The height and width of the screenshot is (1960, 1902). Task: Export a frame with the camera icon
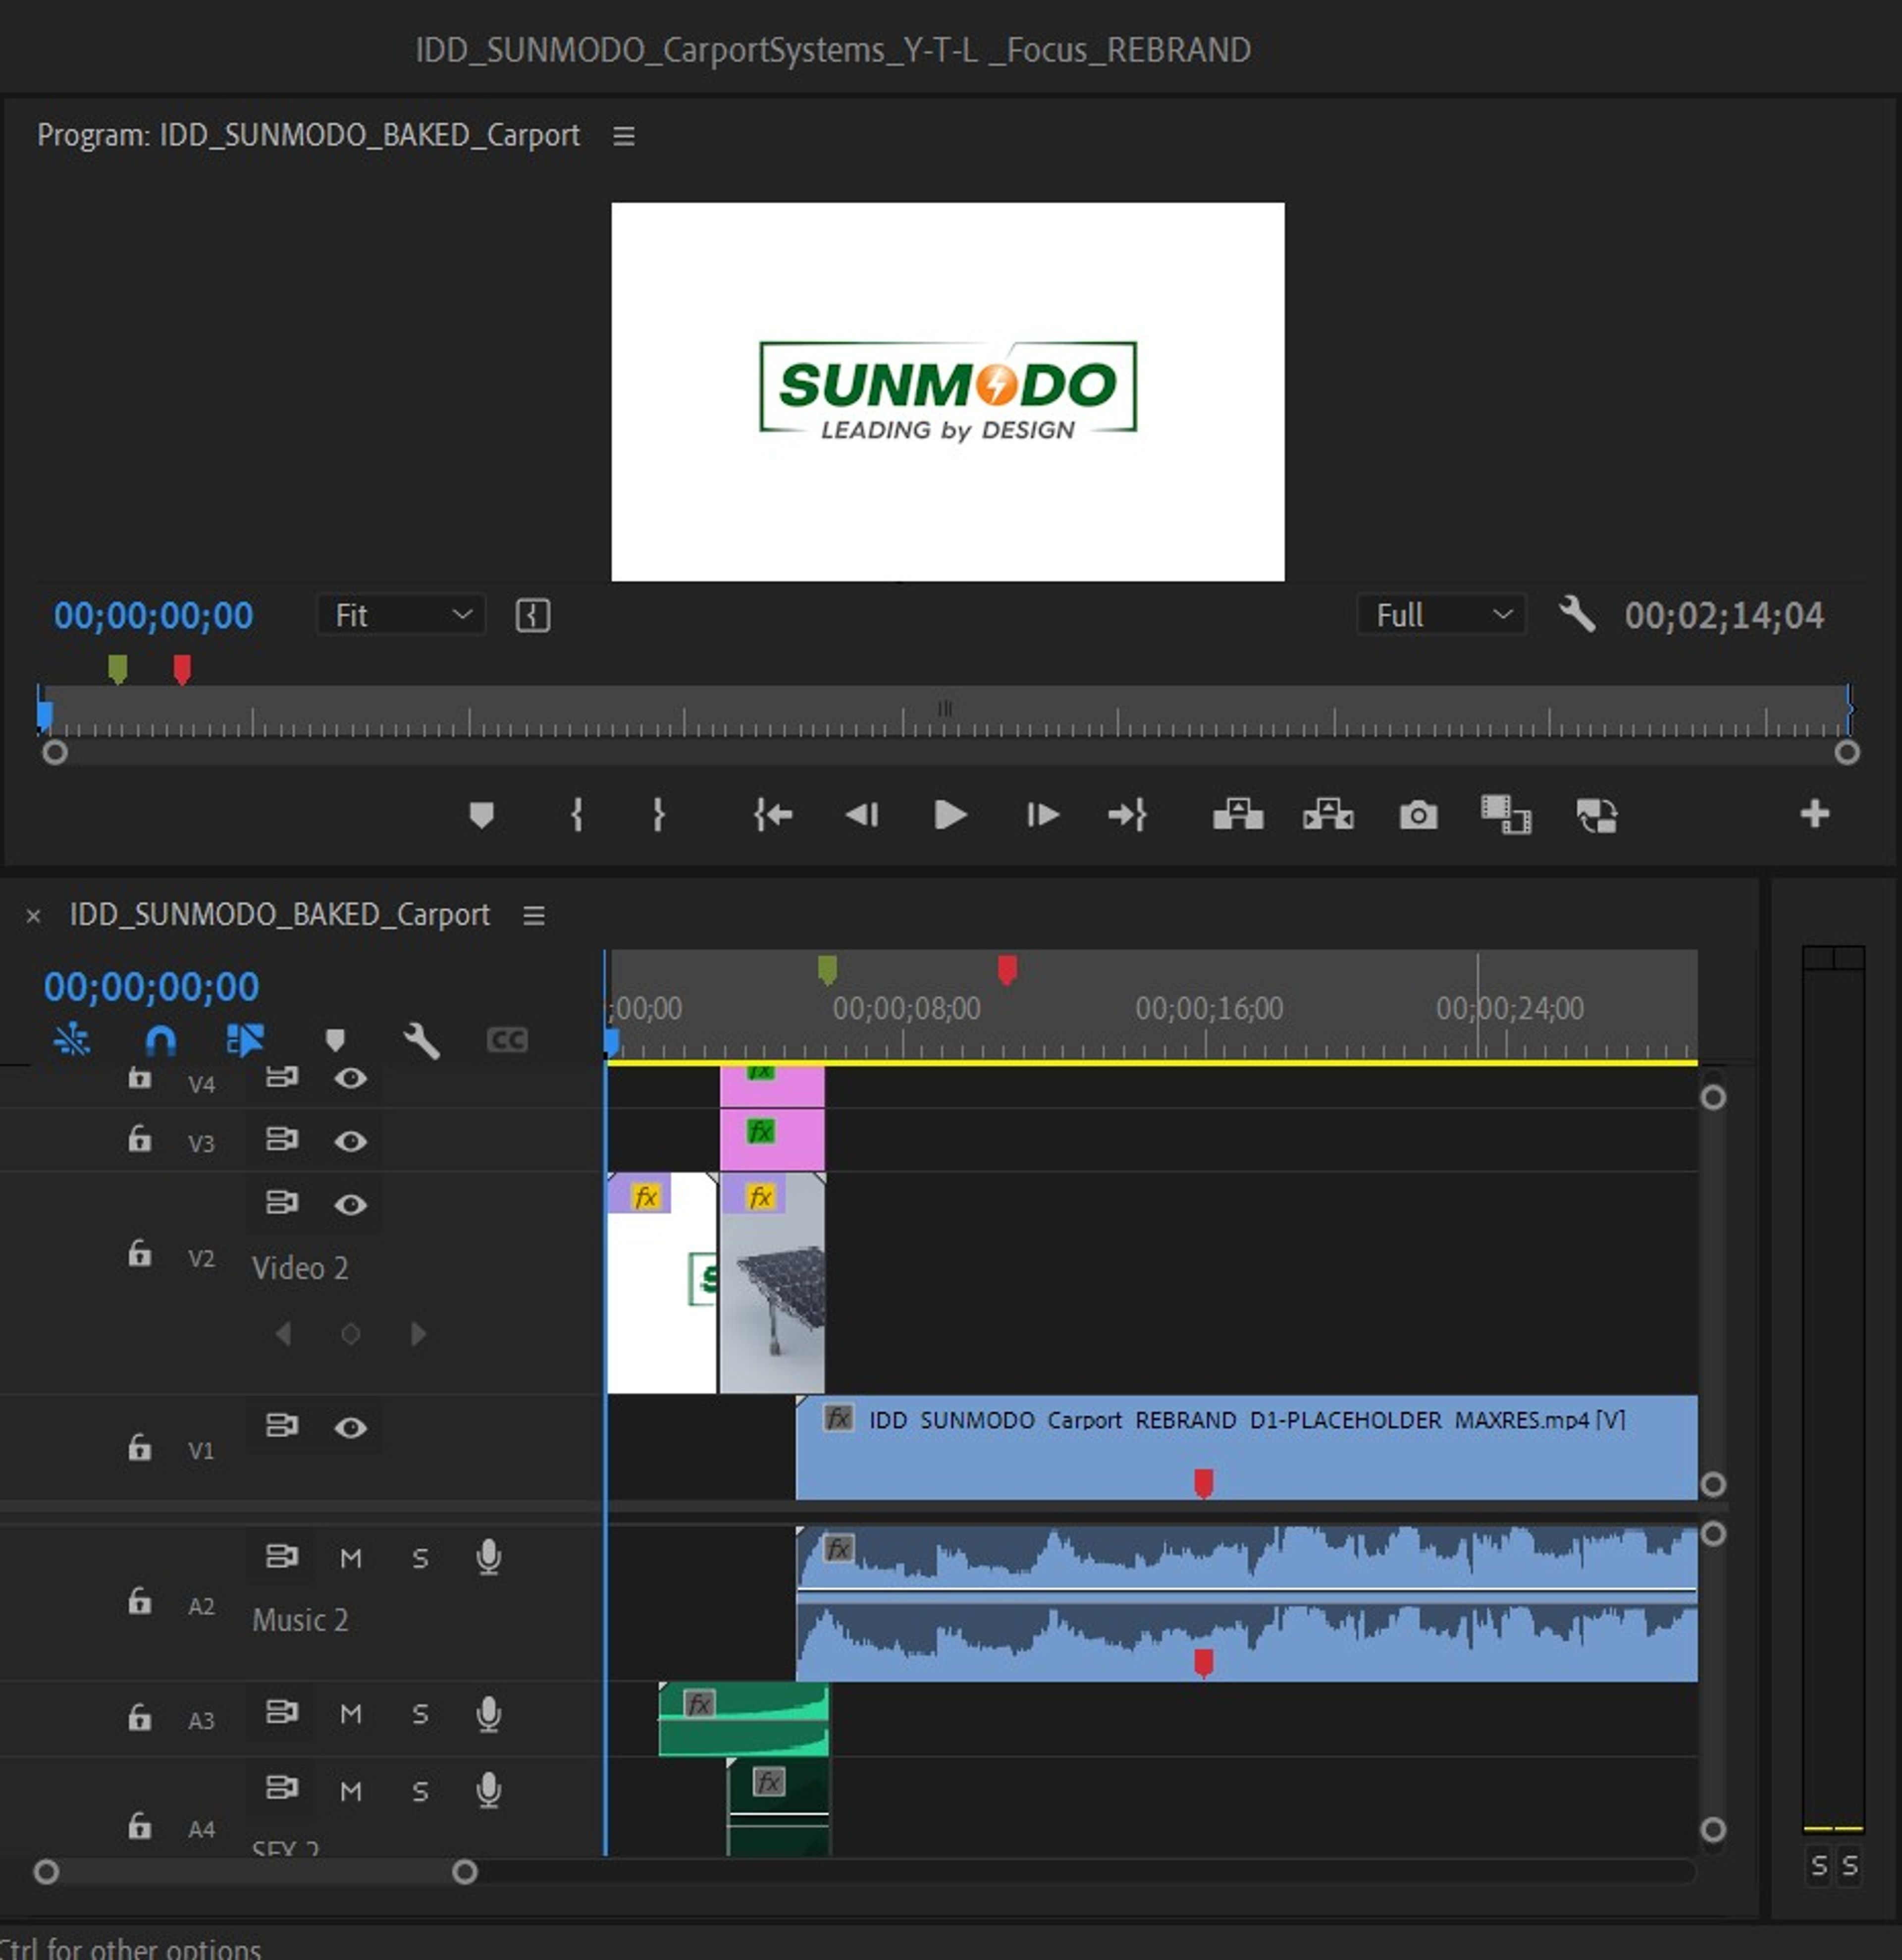(1418, 815)
